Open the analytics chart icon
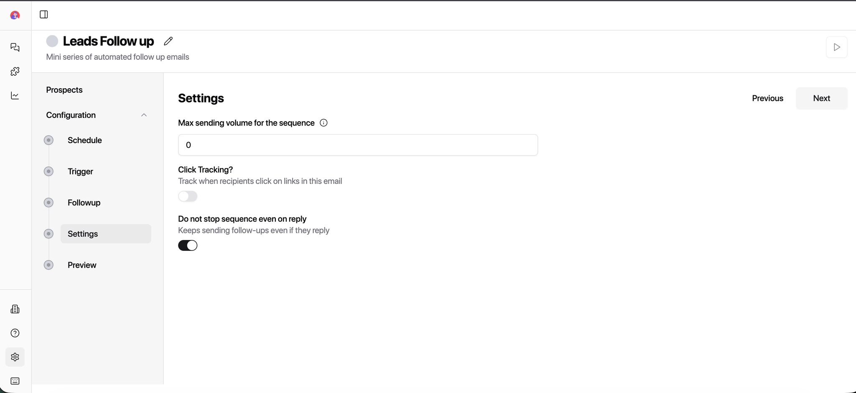This screenshot has height=393, width=856. click(15, 96)
